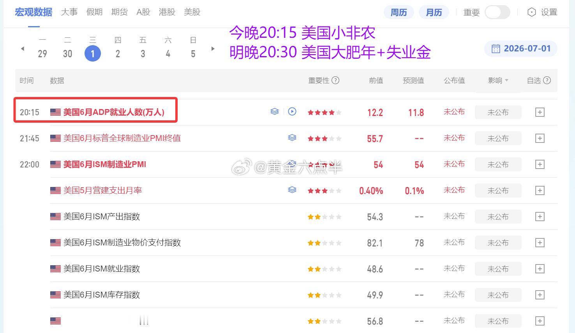Click the help icon next to 重要性
575x333 pixels.
pos(335,81)
